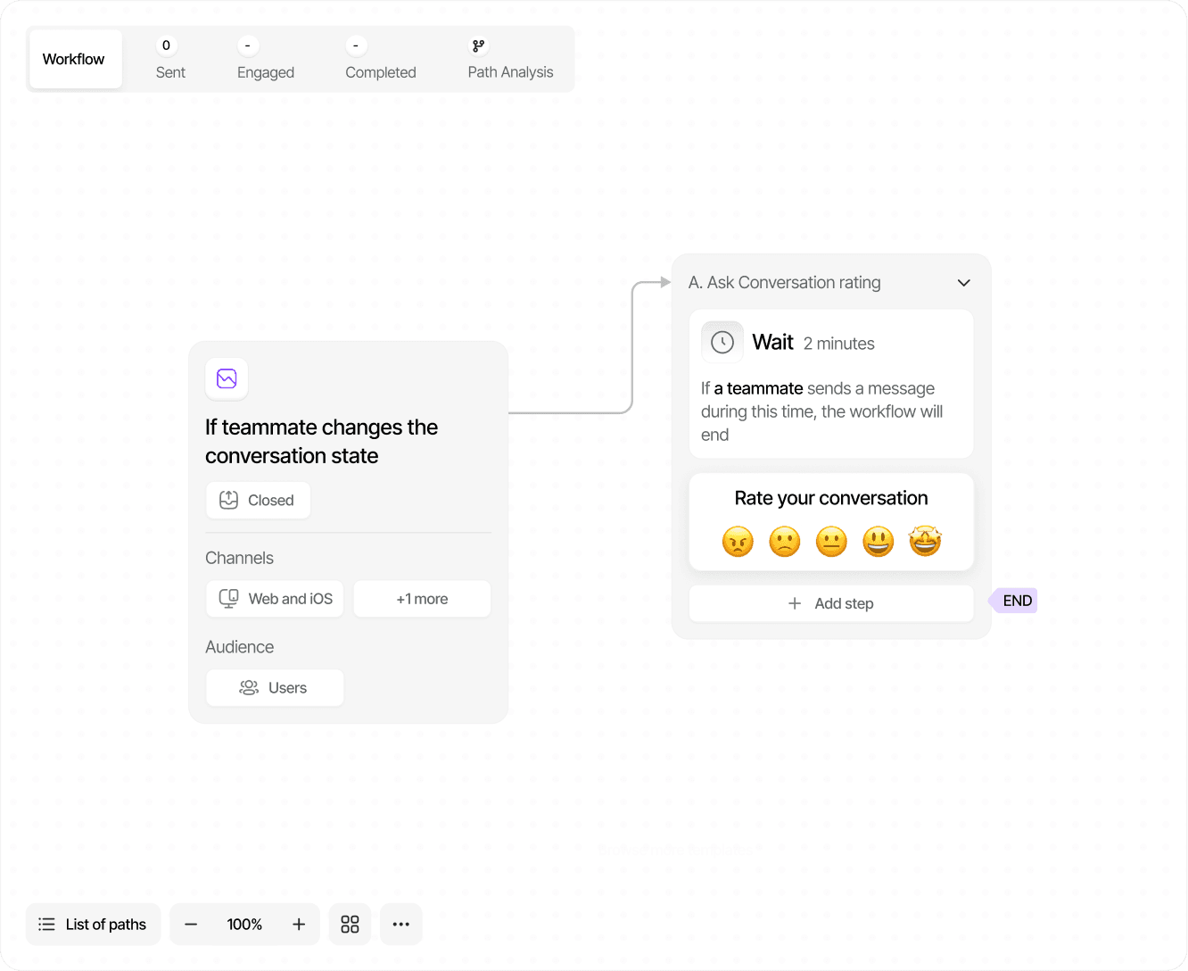Click the Add step button
Viewport: 1188px width, 971px height.
coord(831,603)
